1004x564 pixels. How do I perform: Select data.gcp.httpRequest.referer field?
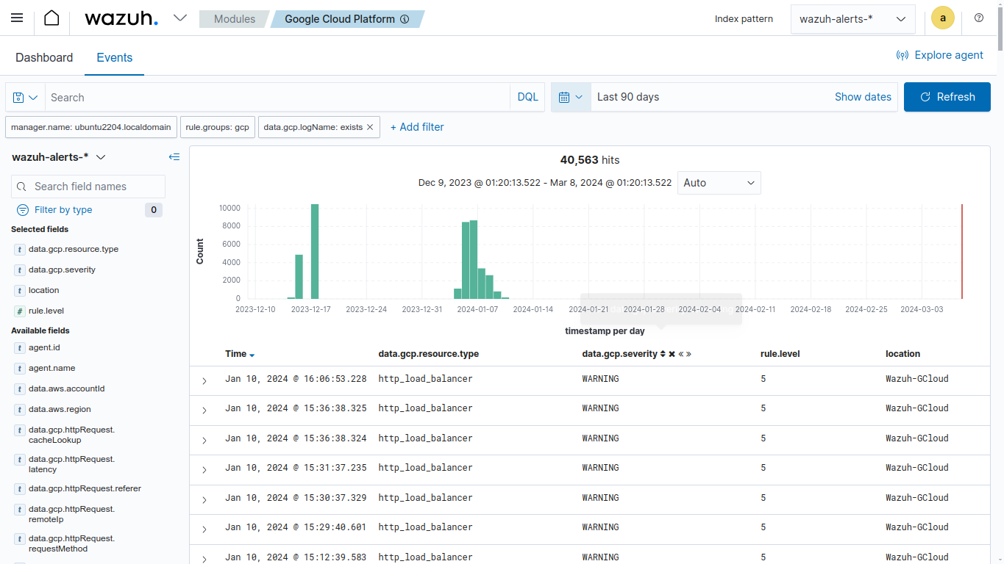pos(85,488)
